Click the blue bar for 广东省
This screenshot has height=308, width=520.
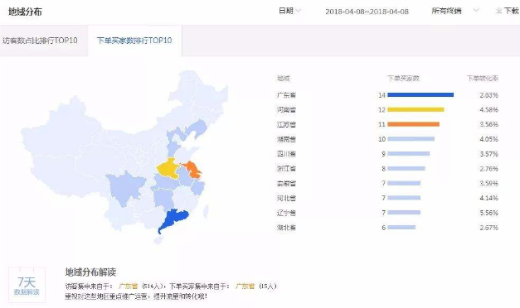tap(420, 95)
